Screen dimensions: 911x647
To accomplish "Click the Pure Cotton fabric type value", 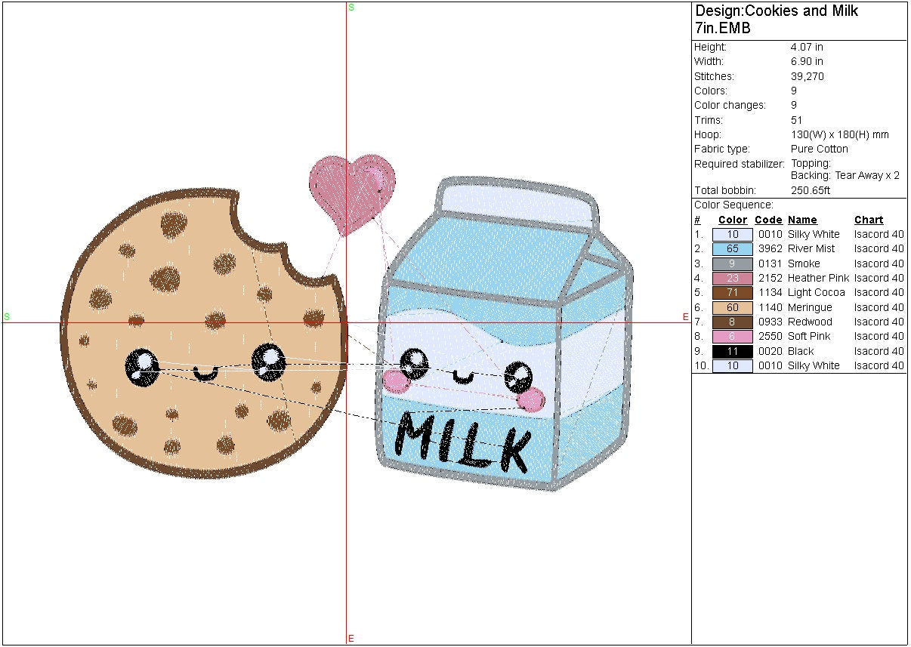I will point(819,149).
